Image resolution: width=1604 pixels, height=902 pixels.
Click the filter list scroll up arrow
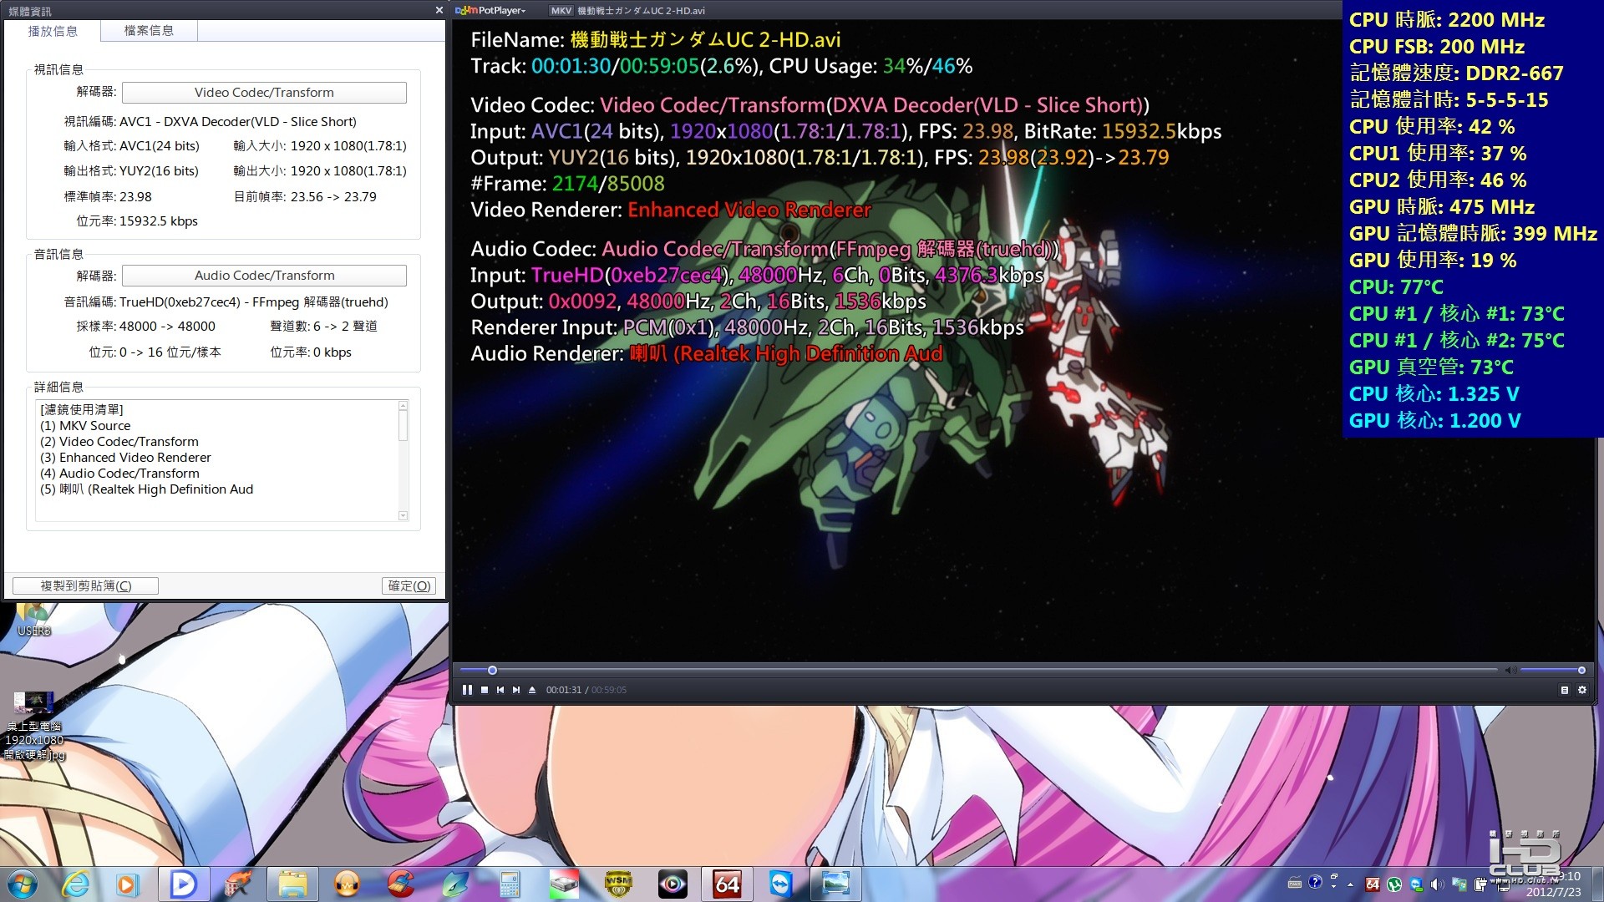pyautogui.click(x=403, y=406)
